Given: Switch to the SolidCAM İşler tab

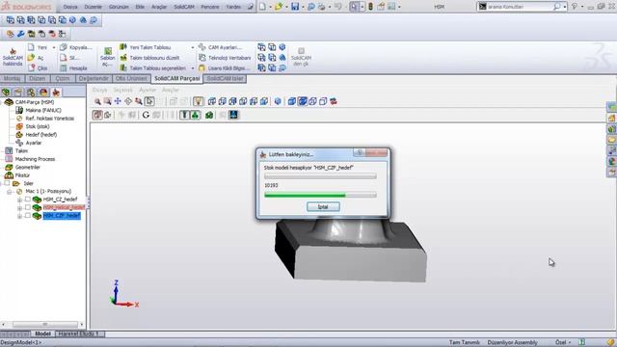Looking at the screenshot, I should 225,79.
